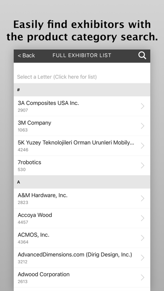The width and height of the screenshot is (164, 291).
Task: Open the AdvancedDimensions.com (Dirig Design) listing
Action: (82, 258)
